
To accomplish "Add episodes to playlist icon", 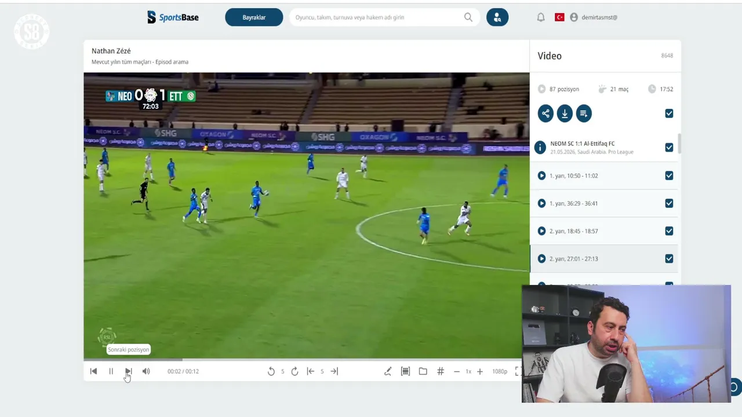I will (x=584, y=114).
